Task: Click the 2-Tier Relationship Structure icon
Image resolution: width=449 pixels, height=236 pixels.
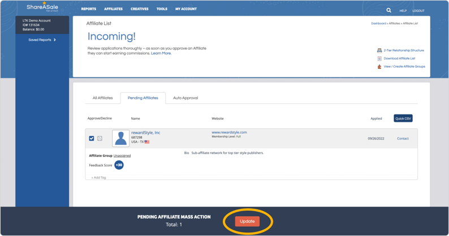Action: pyautogui.click(x=379, y=51)
